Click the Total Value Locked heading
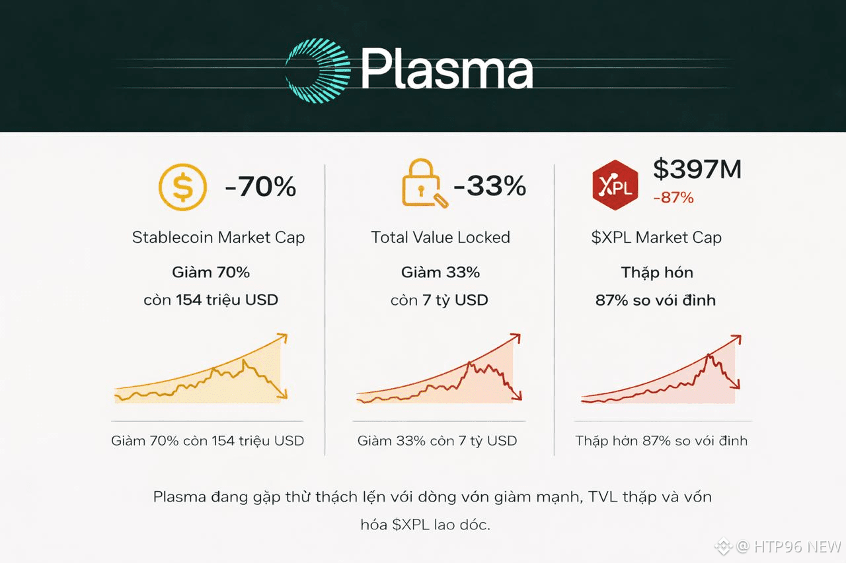846x563 pixels. coord(440,238)
